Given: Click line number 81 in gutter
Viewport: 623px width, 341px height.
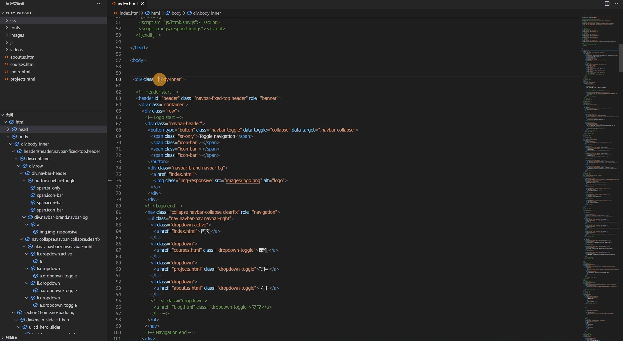Looking at the screenshot, I should 118,212.
